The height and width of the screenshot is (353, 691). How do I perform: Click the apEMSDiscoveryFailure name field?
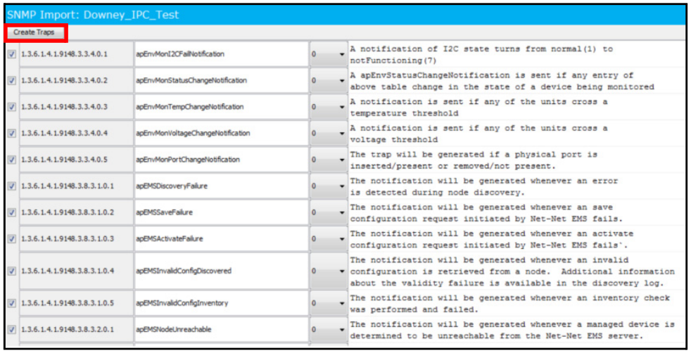coord(221,186)
